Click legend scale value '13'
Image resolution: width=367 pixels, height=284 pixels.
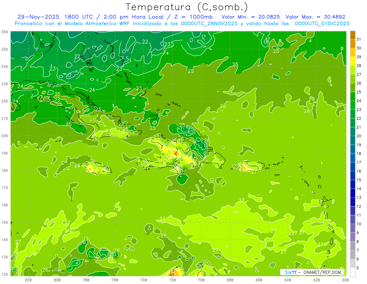(359, 198)
